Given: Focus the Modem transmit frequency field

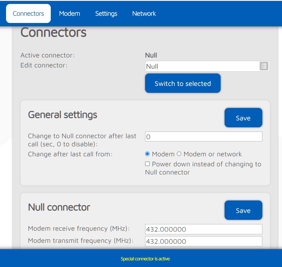Looking at the screenshot, I should point(203,241).
